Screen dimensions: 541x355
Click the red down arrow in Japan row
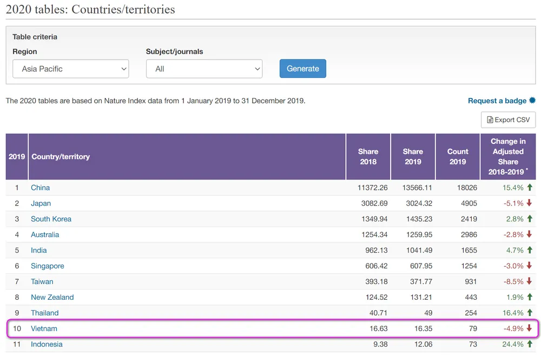tap(529, 203)
